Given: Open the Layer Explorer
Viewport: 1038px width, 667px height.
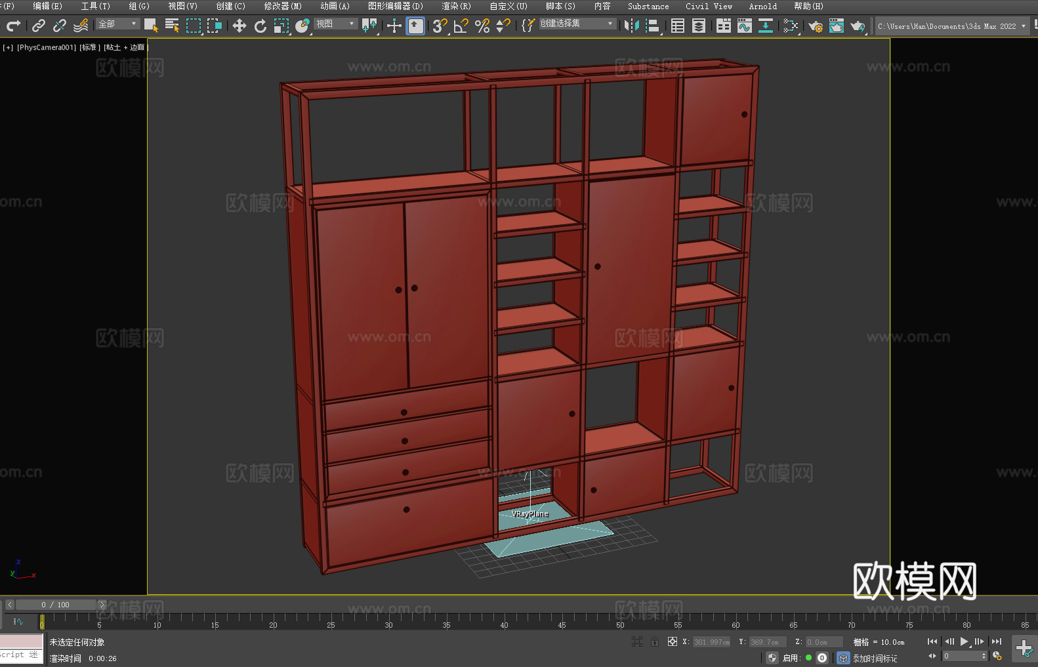Looking at the screenshot, I should tap(699, 26).
